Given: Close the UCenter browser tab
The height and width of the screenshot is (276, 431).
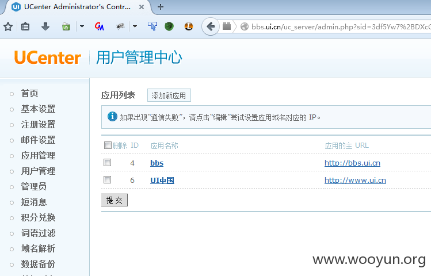Looking at the screenshot, I should tap(142, 7).
